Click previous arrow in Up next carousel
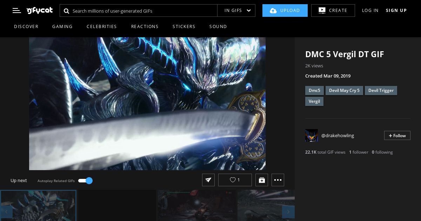 [x=6, y=212]
